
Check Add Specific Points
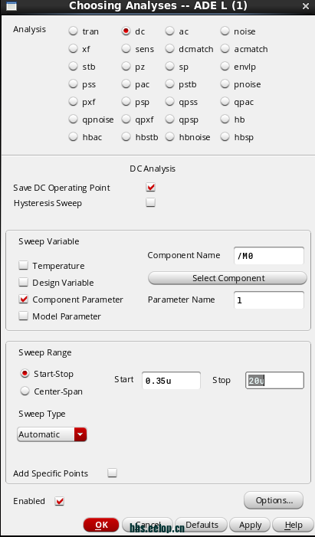point(112,473)
